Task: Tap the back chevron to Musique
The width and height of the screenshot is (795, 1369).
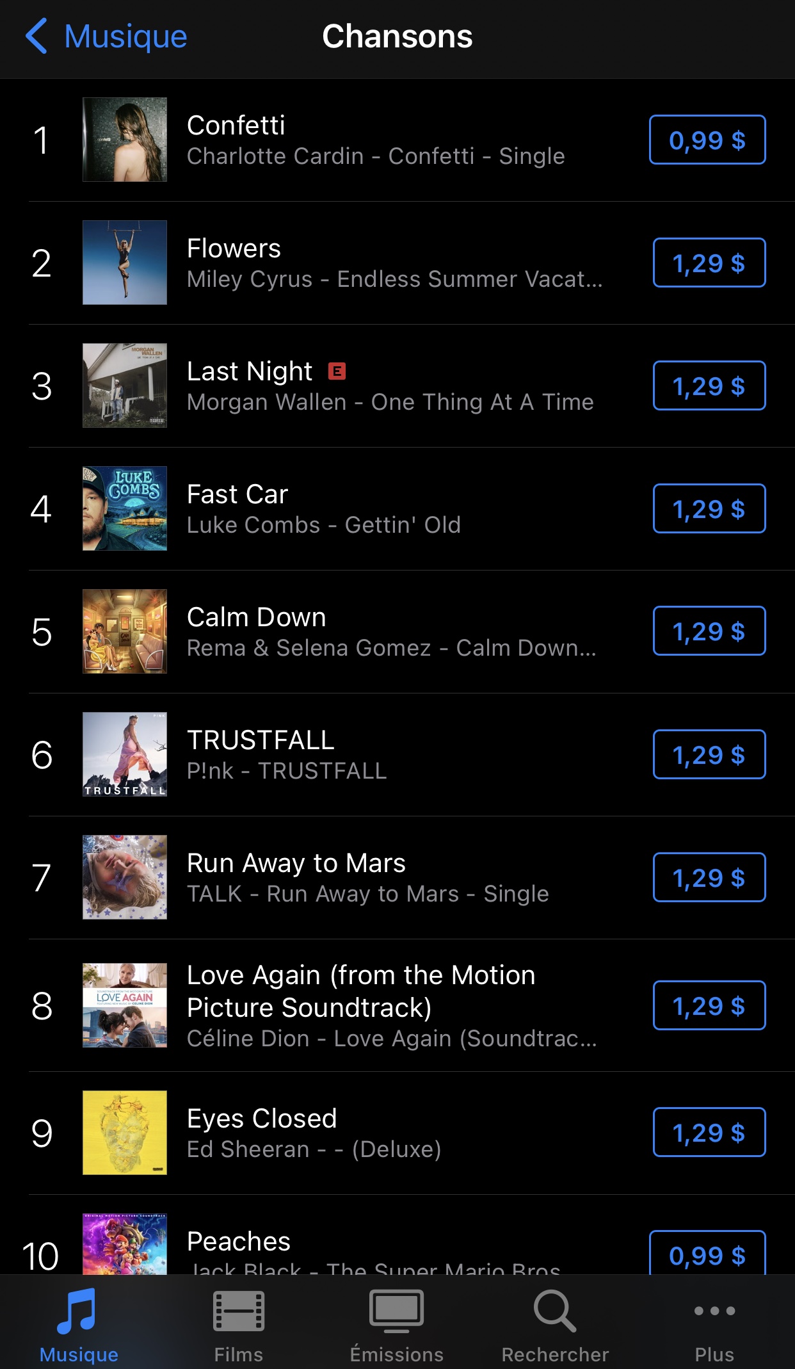Action: point(37,36)
